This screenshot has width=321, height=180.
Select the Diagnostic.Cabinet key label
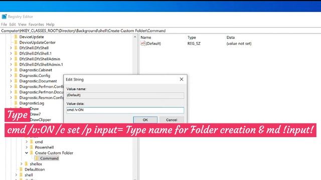pos(36,70)
